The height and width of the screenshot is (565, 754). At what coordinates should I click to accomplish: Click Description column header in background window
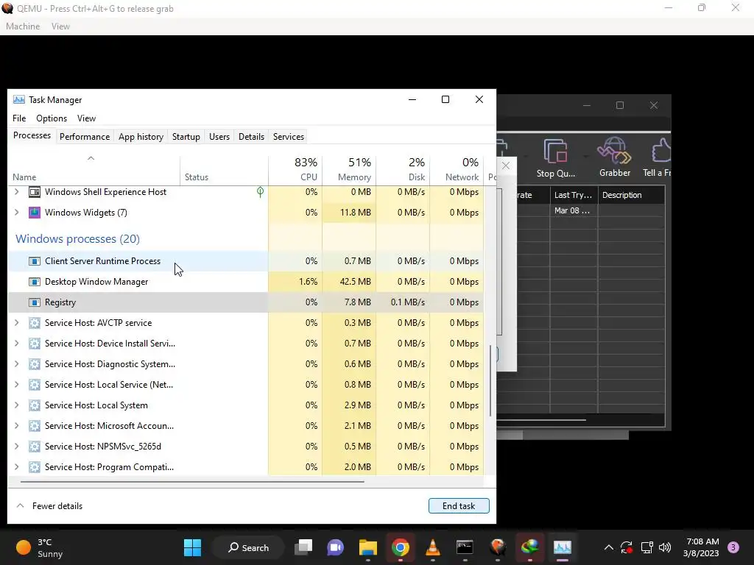(x=631, y=195)
